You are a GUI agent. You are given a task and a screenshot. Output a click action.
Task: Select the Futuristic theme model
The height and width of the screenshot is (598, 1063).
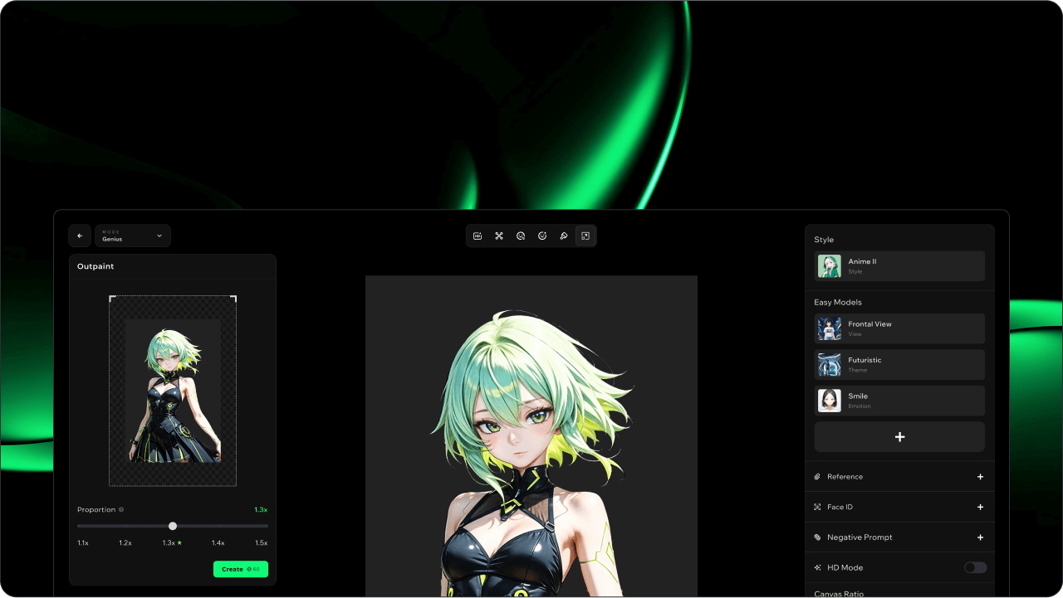click(x=899, y=364)
